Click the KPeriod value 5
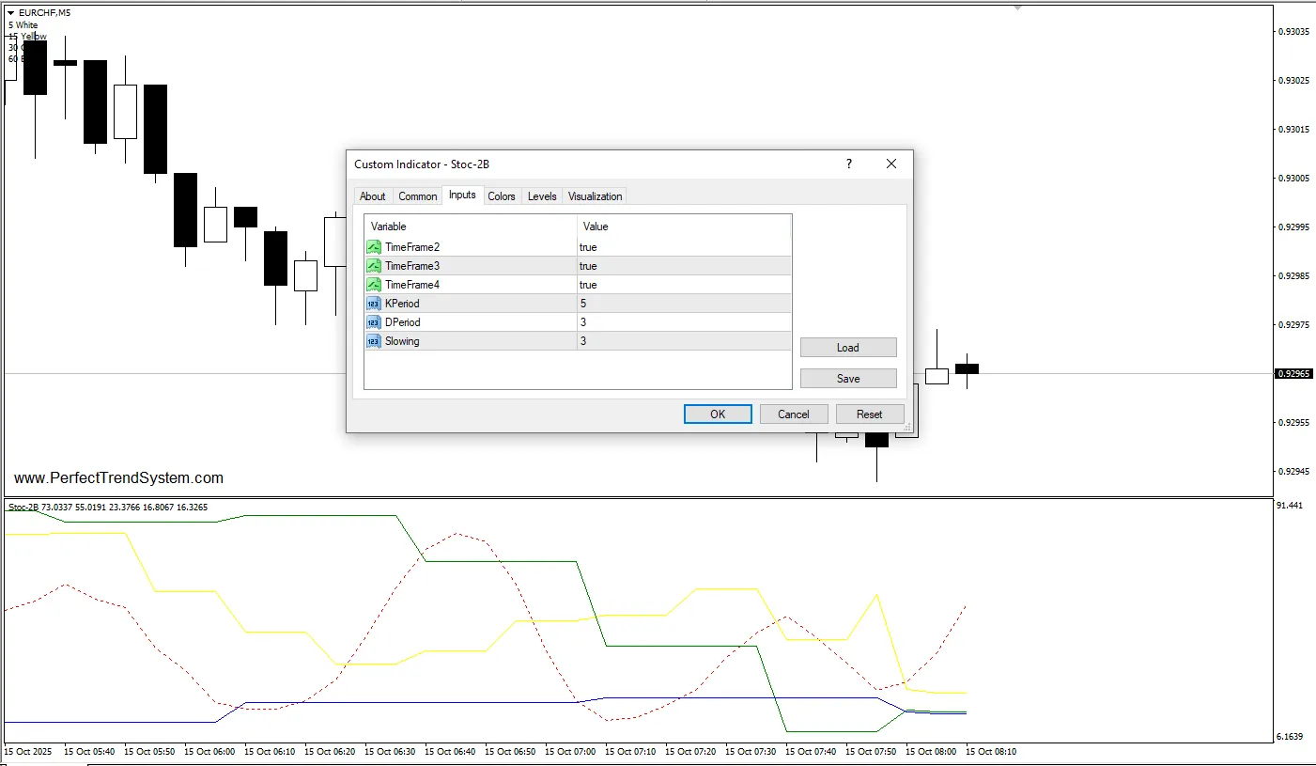 [583, 304]
